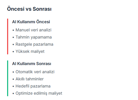Click the red vertical accent bar
Image resolution: width=138 pixels, height=100 pixels.
(8, 36)
